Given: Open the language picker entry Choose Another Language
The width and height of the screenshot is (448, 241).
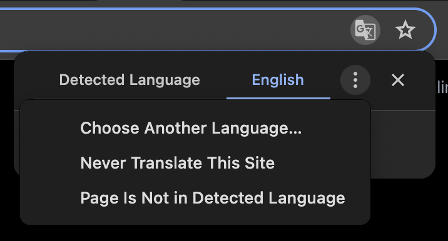Looking at the screenshot, I should tap(191, 128).
